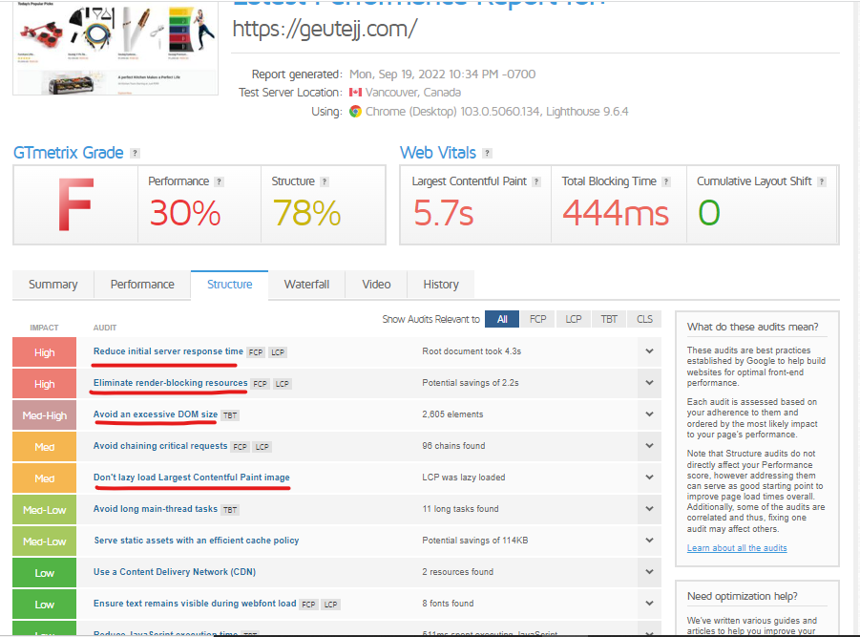Open 'Use a Content Delivery Network (CDN)' audit
The image size is (860, 637).
tap(175, 572)
